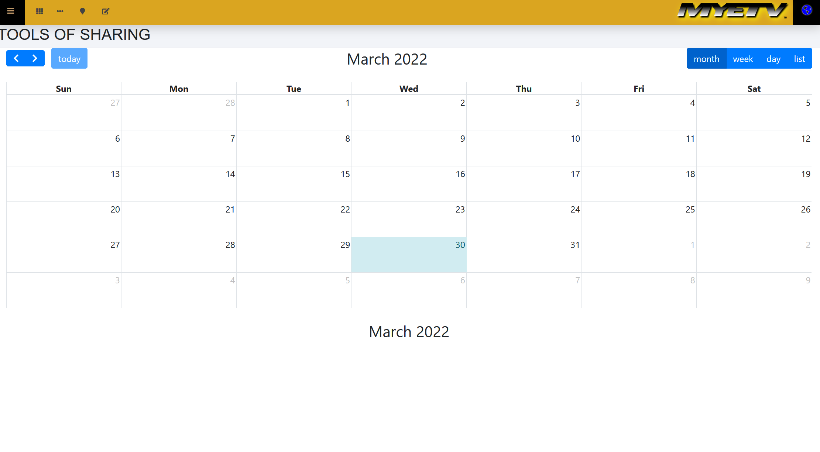Screen dimensions: 820x452
Task: Click the Fri column header
Action: [639, 89]
